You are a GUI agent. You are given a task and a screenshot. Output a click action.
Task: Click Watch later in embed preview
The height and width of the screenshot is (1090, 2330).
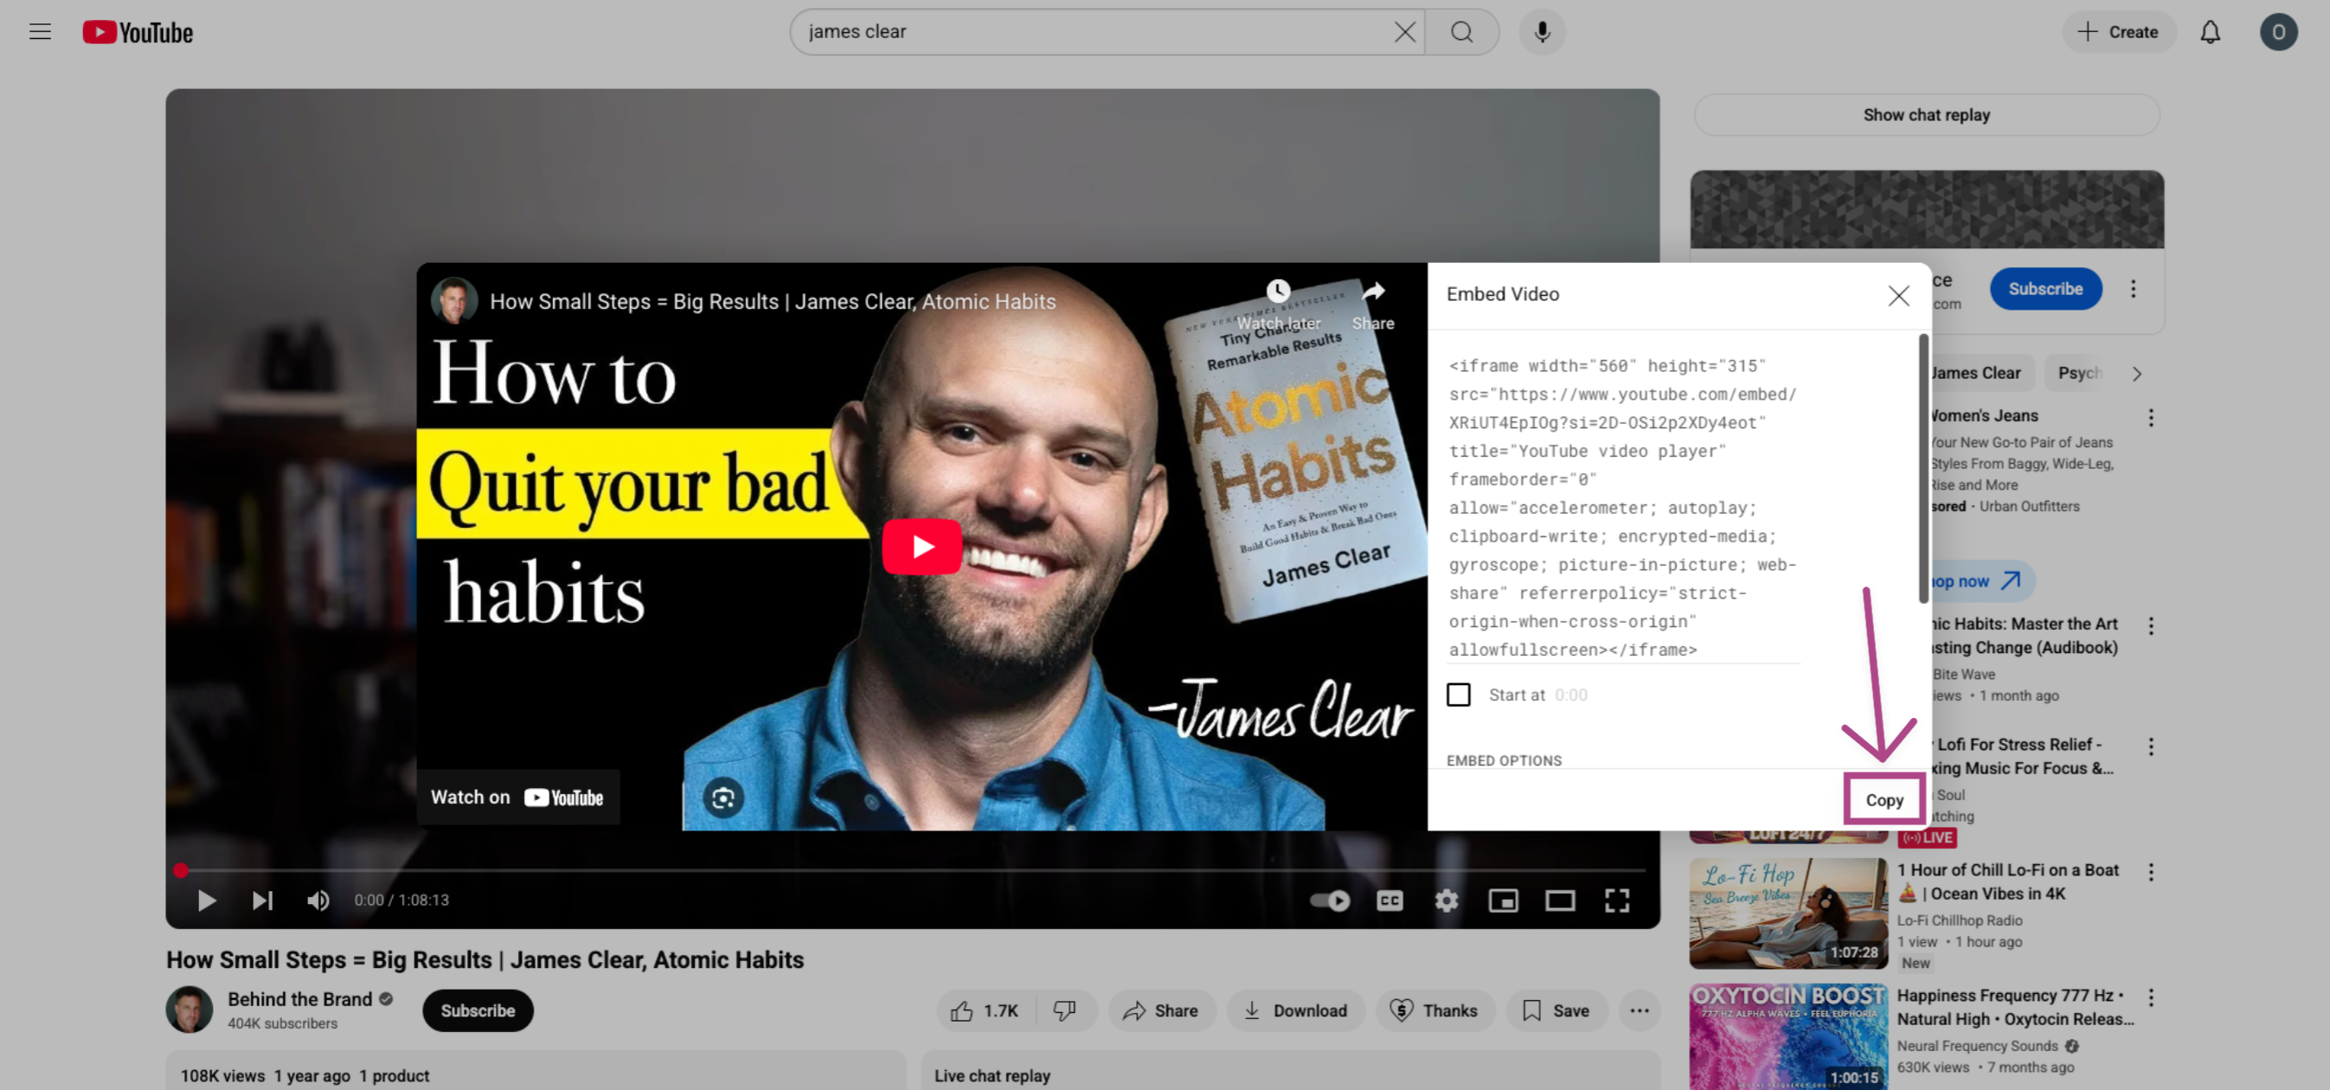[x=1277, y=304]
